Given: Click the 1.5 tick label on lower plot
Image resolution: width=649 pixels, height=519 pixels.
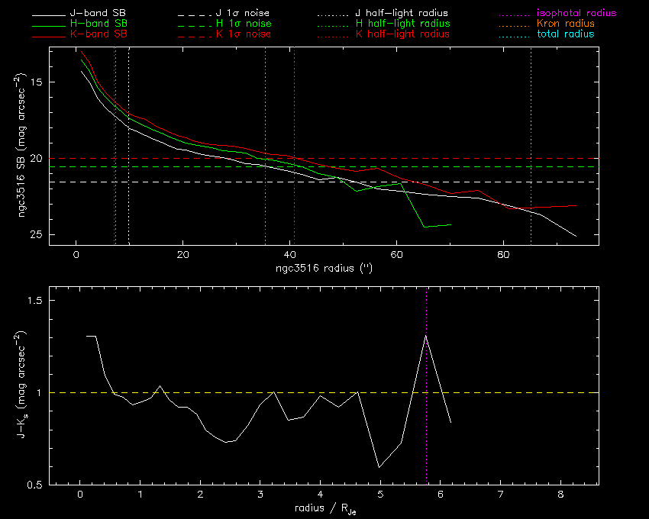Looking at the screenshot, I should pyautogui.click(x=34, y=301).
